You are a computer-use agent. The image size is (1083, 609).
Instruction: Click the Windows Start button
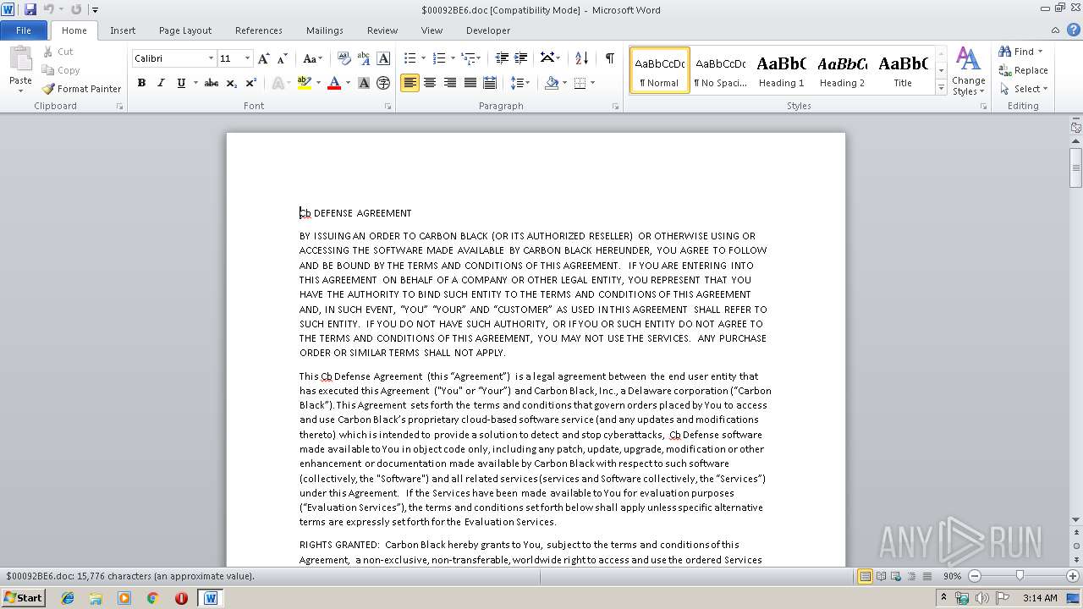pos(23,597)
